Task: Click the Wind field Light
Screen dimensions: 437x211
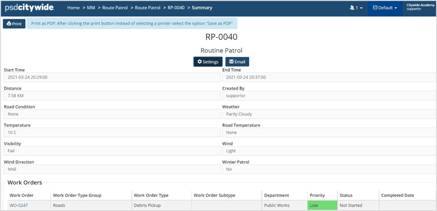Action: coord(329,151)
